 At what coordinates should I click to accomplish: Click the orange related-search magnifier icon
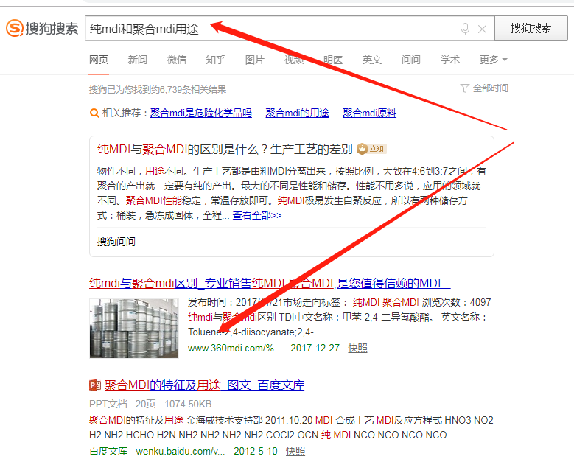click(94, 113)
